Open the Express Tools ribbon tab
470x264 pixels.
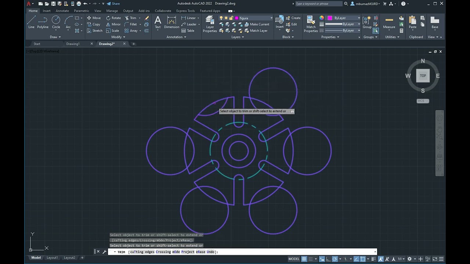[185, 11]
